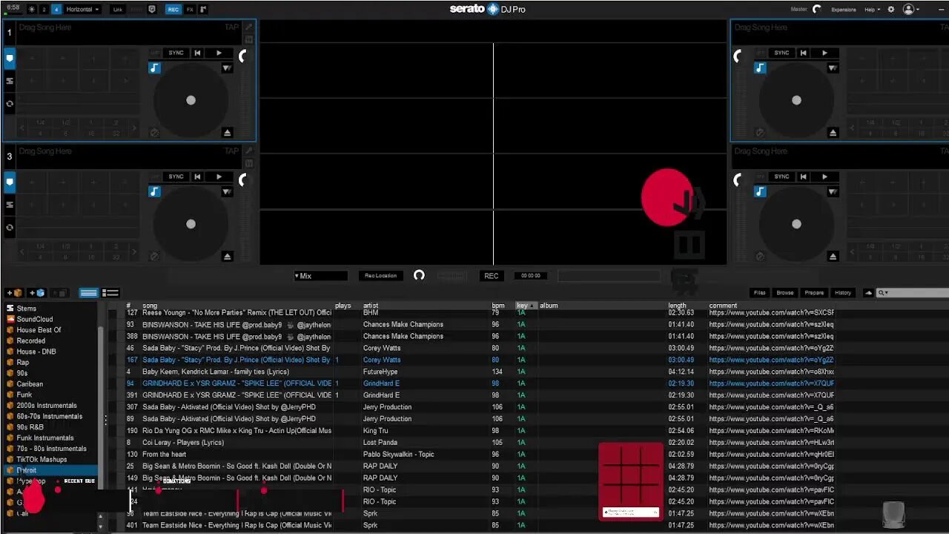949x534 pixels.
Task: Open the Expansions menu
Action: [844, 10]
